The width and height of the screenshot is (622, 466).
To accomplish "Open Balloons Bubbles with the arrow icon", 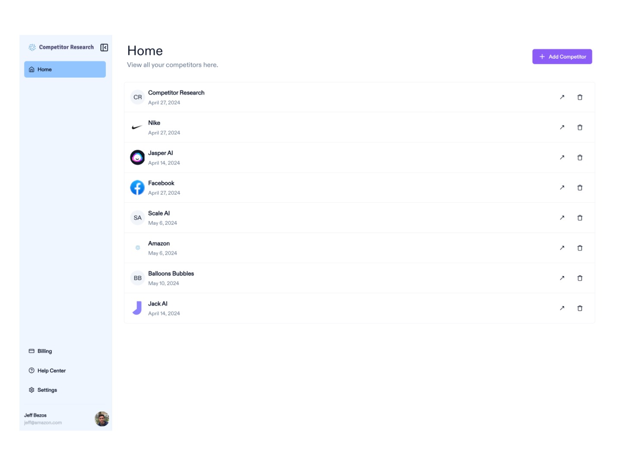I will [562, 278].
